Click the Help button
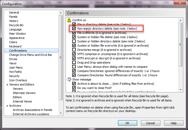The width and height of the screenshot is (188, 130). click(x=173, y=123)
